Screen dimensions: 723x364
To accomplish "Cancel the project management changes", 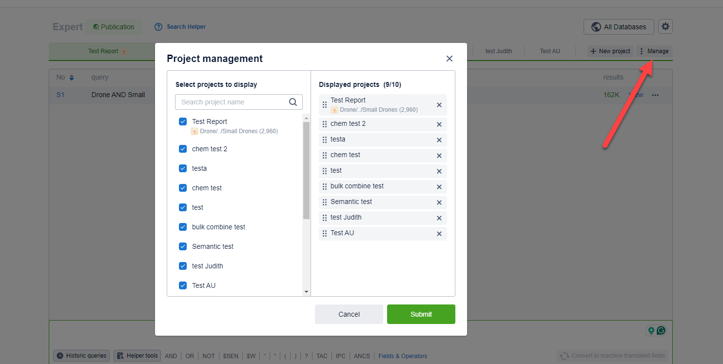I will pos(349,314).
